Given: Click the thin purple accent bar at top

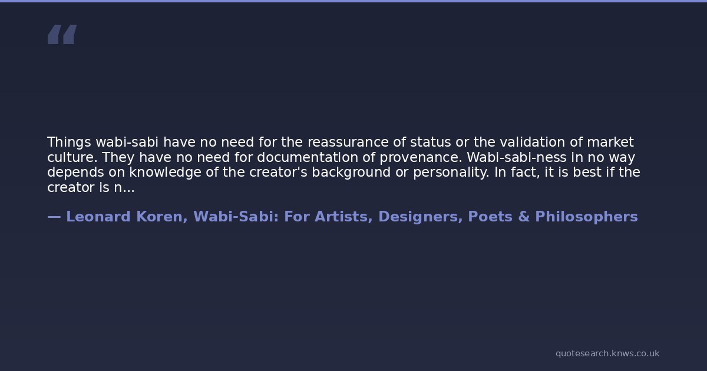Looking at the screenshot, I should coord(353,1).
